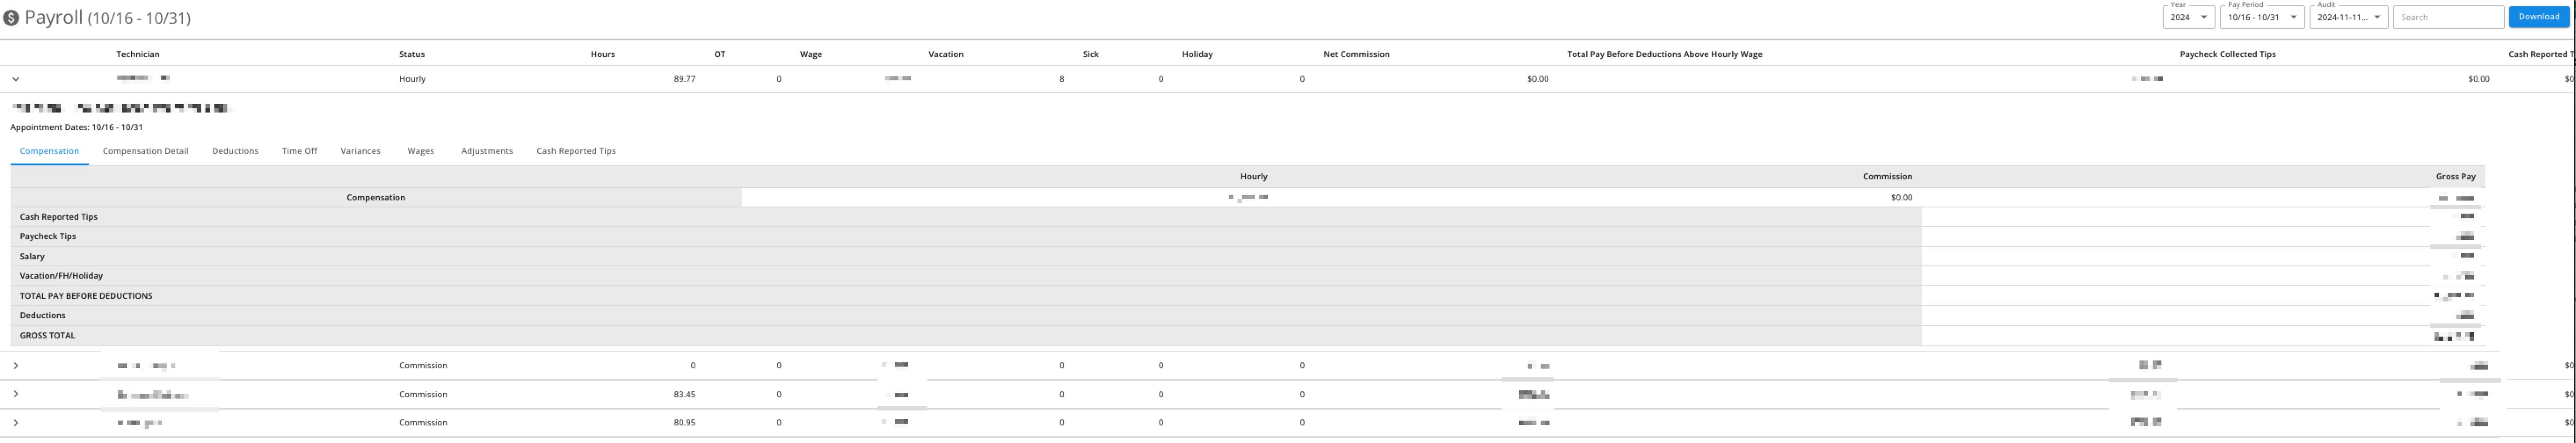Screen dimensions: 2576x443
Task: Click the 89.77 hours cell
Action: [x=684, y=79]
